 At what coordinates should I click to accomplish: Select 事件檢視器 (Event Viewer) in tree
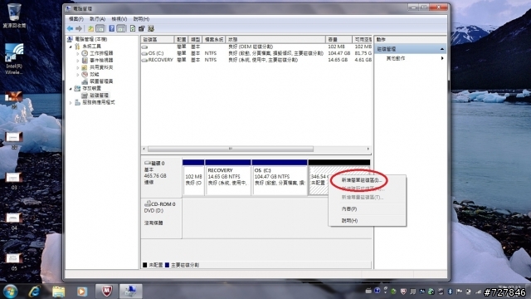click(x=101, y=60)
